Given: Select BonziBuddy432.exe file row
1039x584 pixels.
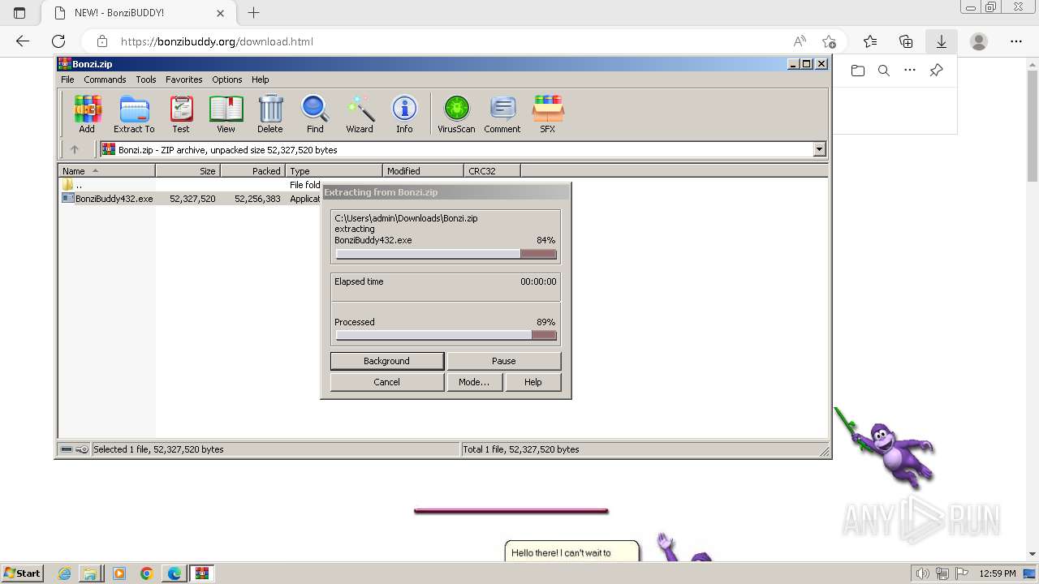Looking at the screenshot, I should [191, 199].
